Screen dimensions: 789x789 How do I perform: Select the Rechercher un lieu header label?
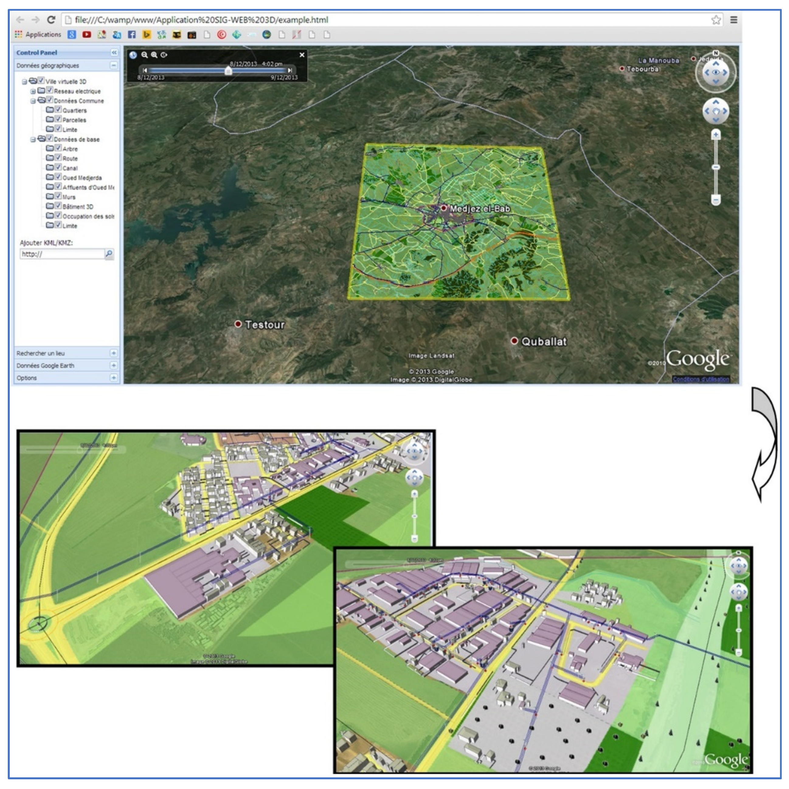tap(40, 353)
